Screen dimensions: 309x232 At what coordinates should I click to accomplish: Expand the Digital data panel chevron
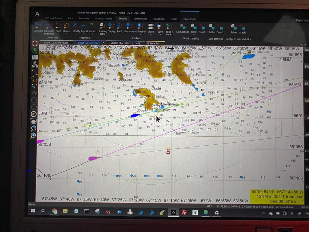[x=294, y=20]
